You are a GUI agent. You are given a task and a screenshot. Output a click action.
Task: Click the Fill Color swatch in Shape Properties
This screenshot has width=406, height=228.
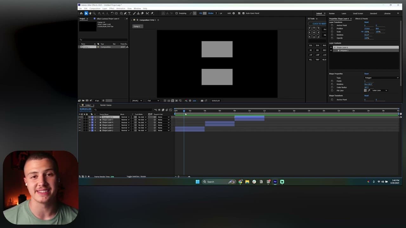tap(365, 91)
